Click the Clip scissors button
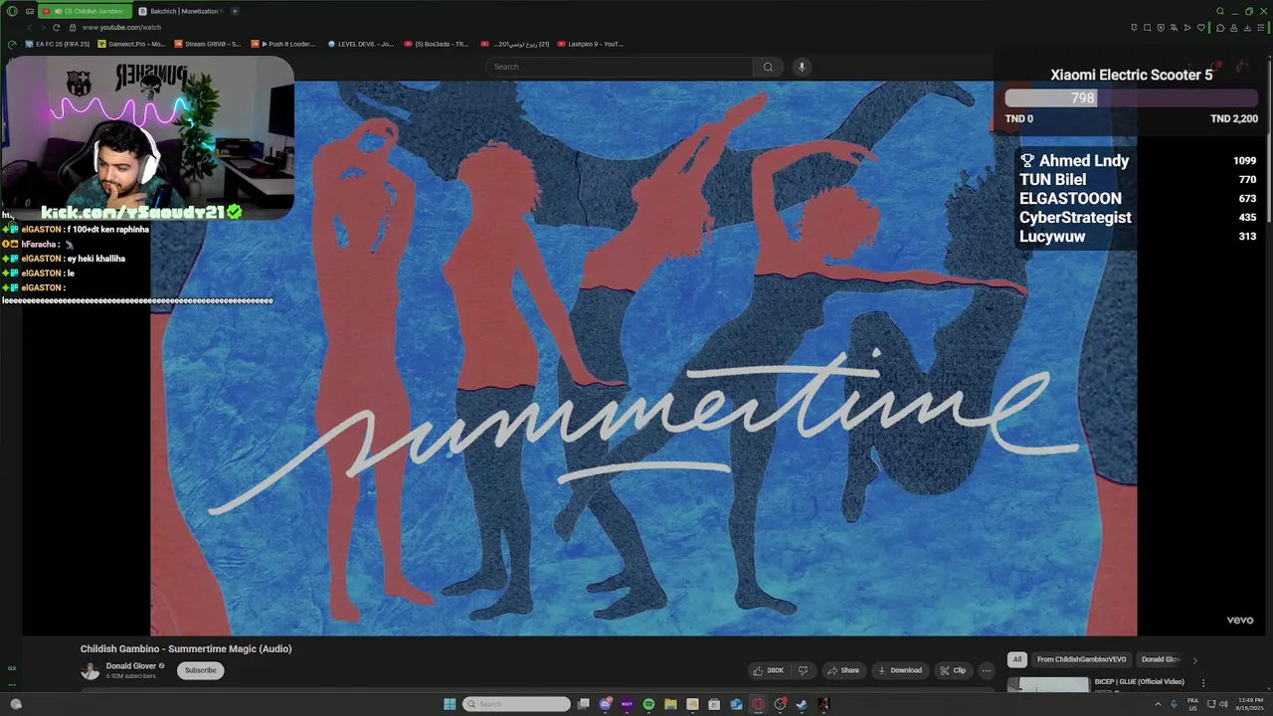Screen dimensions: 1273x716 click(x=953, y=670)
